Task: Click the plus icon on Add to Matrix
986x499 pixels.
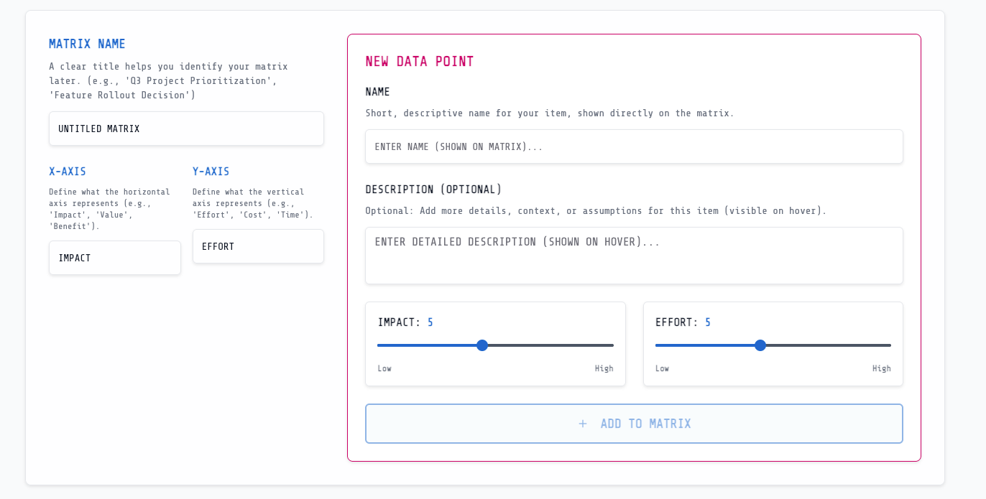Action: pos(582,424)
